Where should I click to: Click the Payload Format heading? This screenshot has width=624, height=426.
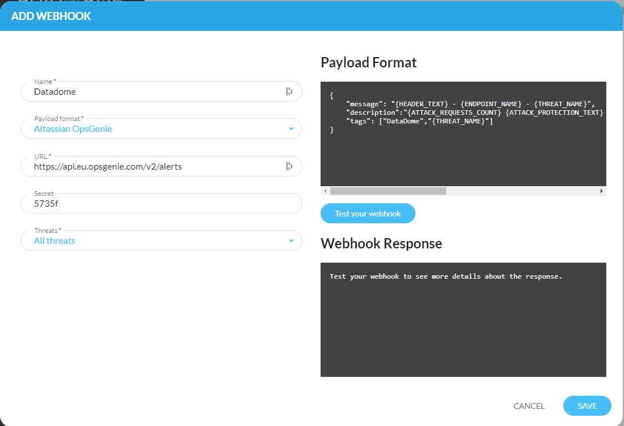369,62
